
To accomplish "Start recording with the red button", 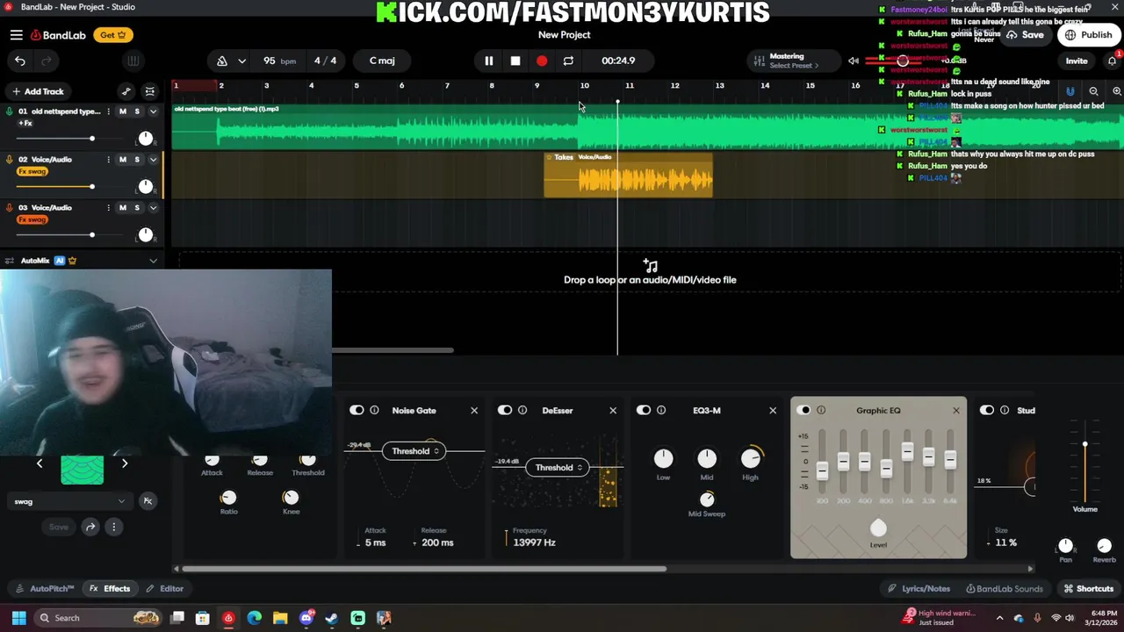I will (x=542, y=61).
